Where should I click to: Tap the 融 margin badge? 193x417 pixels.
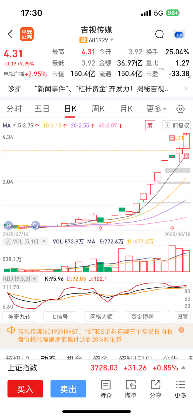pyautogui.click(x=83, y=40)
